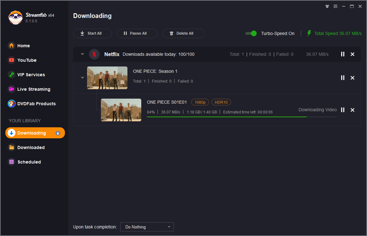Remove ONE PIECE S01E01 download task
Screen dimensions: 367x236
coord(352,110)
